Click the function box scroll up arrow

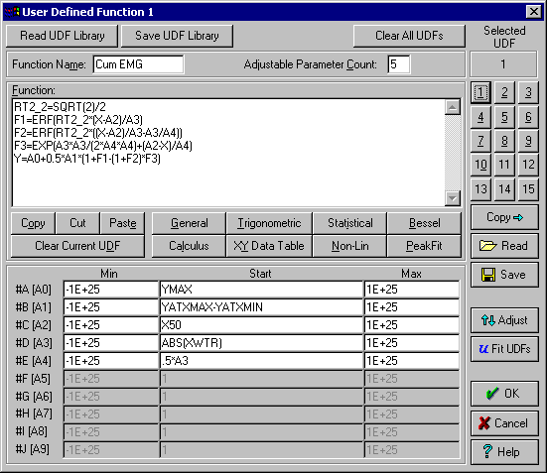pyautogui.click(x=453, y=107)
